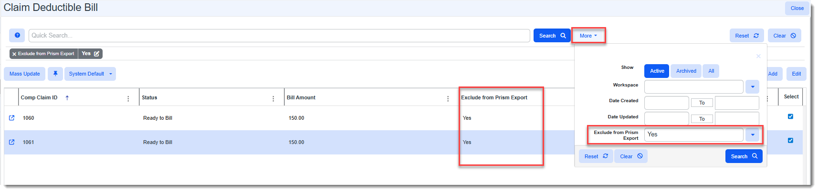
Task: Open record 1060 via external link icon
Action: click(12, 118)
